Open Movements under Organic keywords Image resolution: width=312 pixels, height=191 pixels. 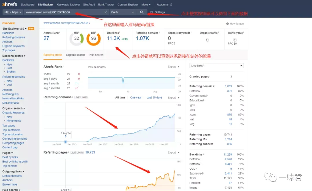point(14,121)
